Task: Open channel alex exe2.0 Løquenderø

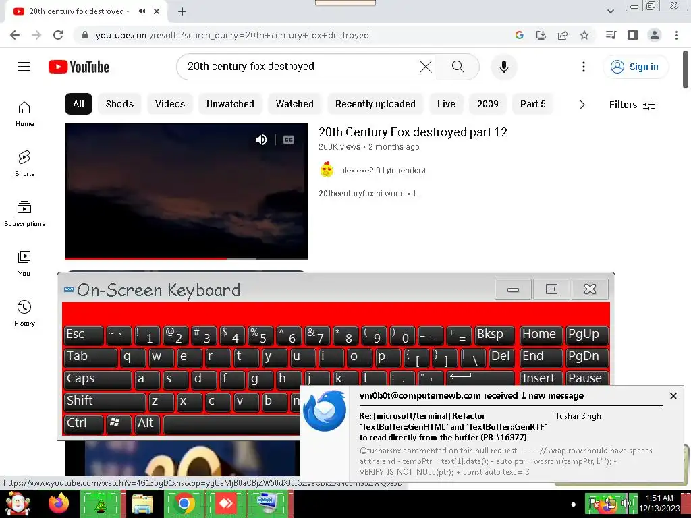Action: click(383, 171)
